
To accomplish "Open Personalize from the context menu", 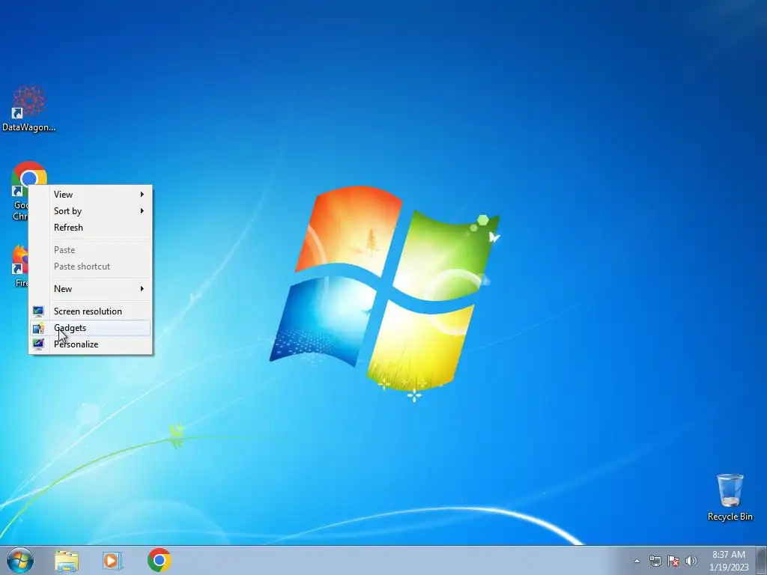I will point(91,344).
